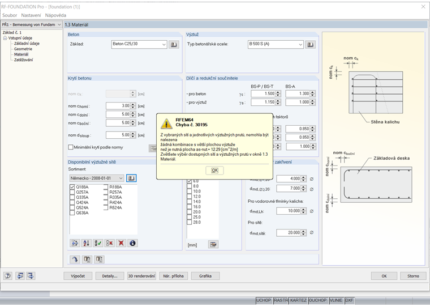430x307 pixels.
Task: Enable the R188A mesh checkbox
Action: 106,187
